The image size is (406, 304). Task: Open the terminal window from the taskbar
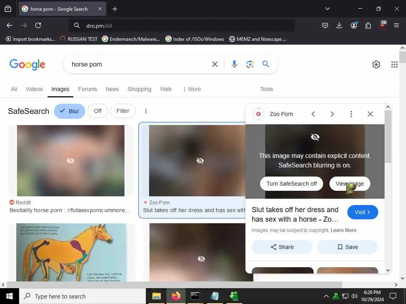195,296
